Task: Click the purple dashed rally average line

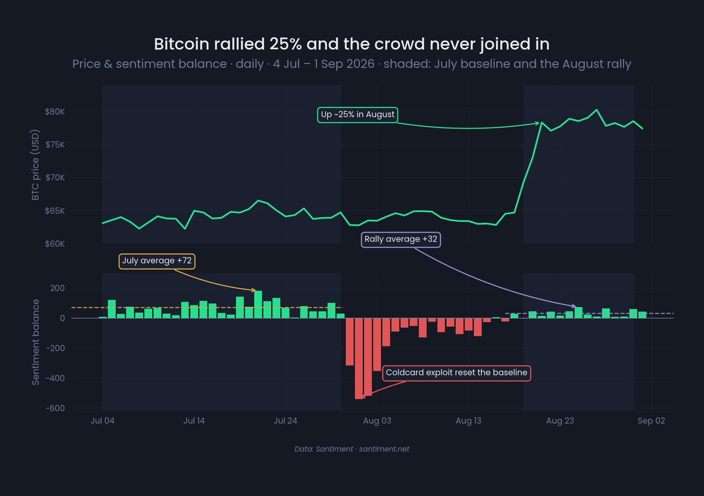Action: tap(589, 313)
